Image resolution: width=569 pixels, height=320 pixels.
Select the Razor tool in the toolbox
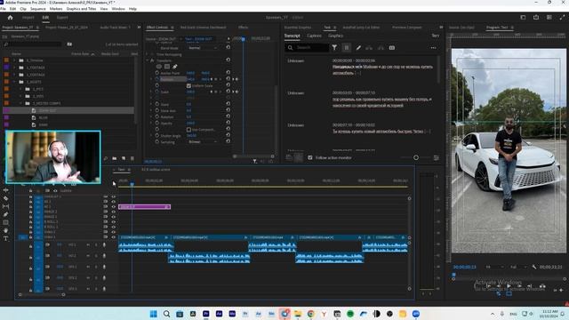point(6,198)
